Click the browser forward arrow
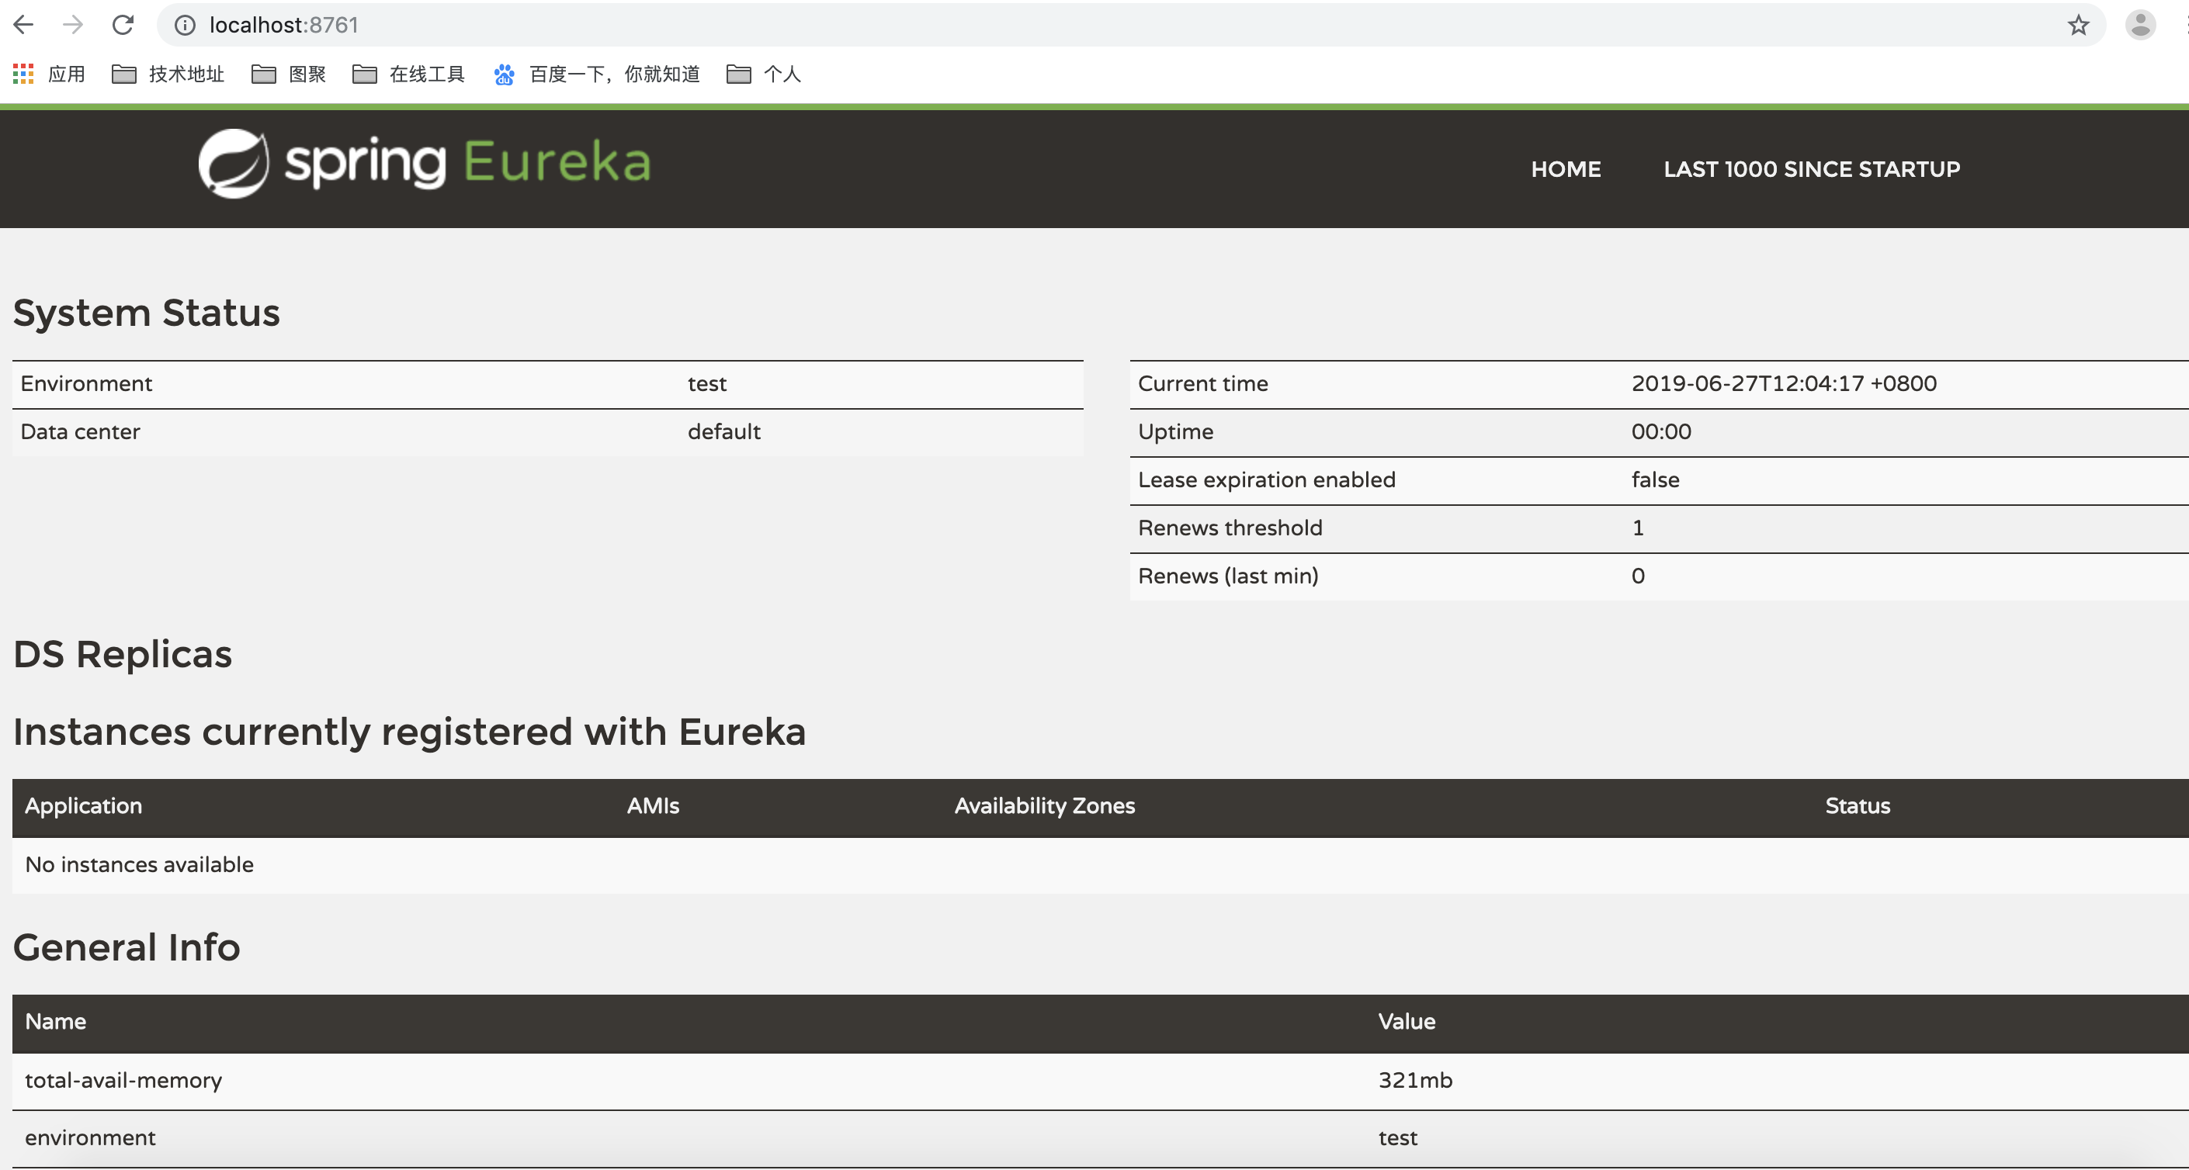Viewport: 2189px width, 1170px height. (x=73, y=25)
